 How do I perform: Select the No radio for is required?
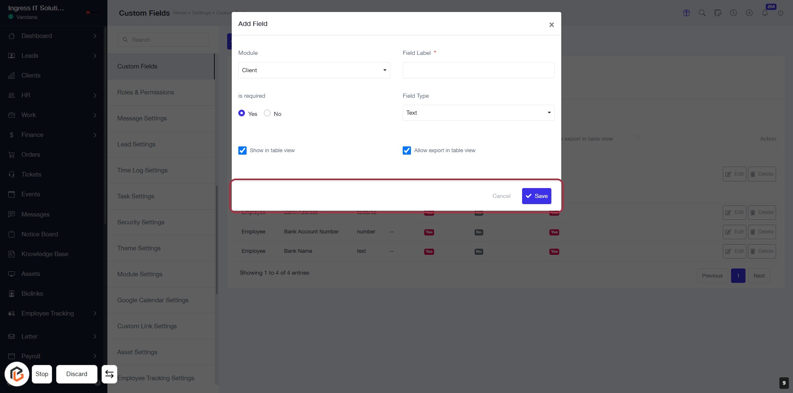point(267,113)
